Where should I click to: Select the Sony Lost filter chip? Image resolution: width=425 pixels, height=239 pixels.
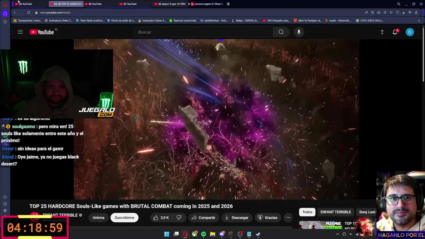coord(367,212)
